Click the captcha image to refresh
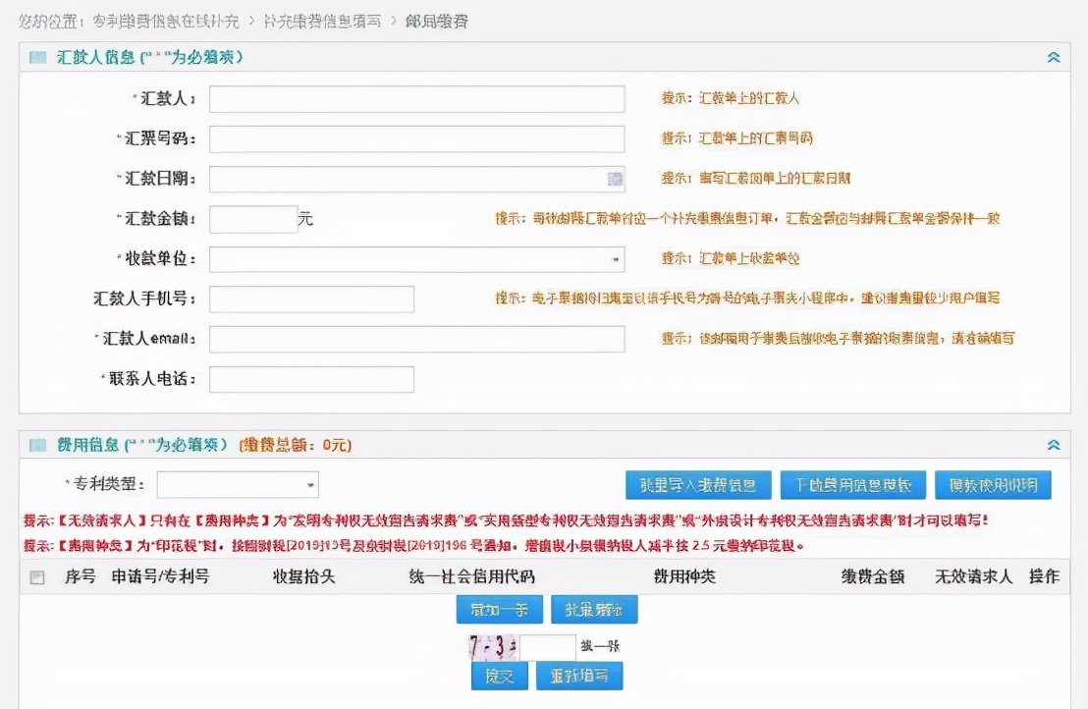Screen dimensions: 1088x709 pyautogui.click(x=493, y=646)
